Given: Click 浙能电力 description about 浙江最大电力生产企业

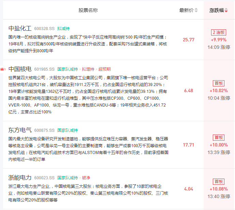Looking at the screenshot, I should click(88, 193).
